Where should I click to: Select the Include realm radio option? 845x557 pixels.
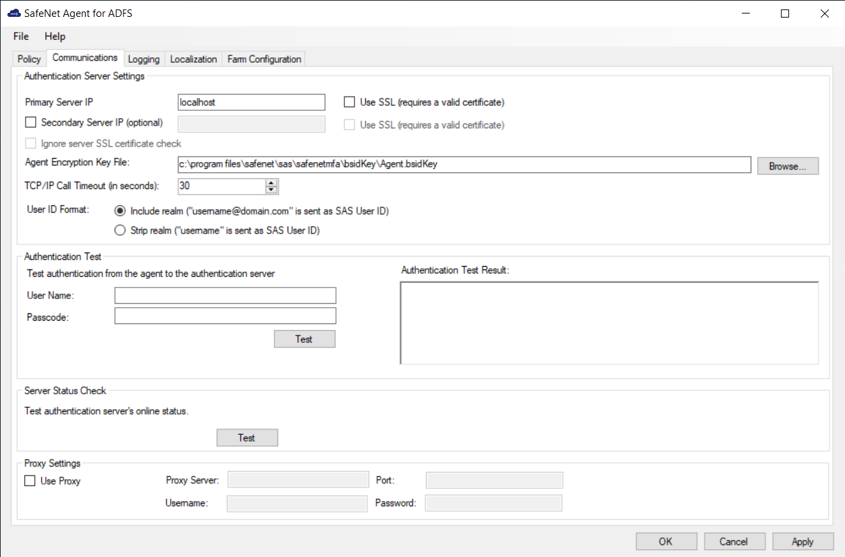(120, 211)
